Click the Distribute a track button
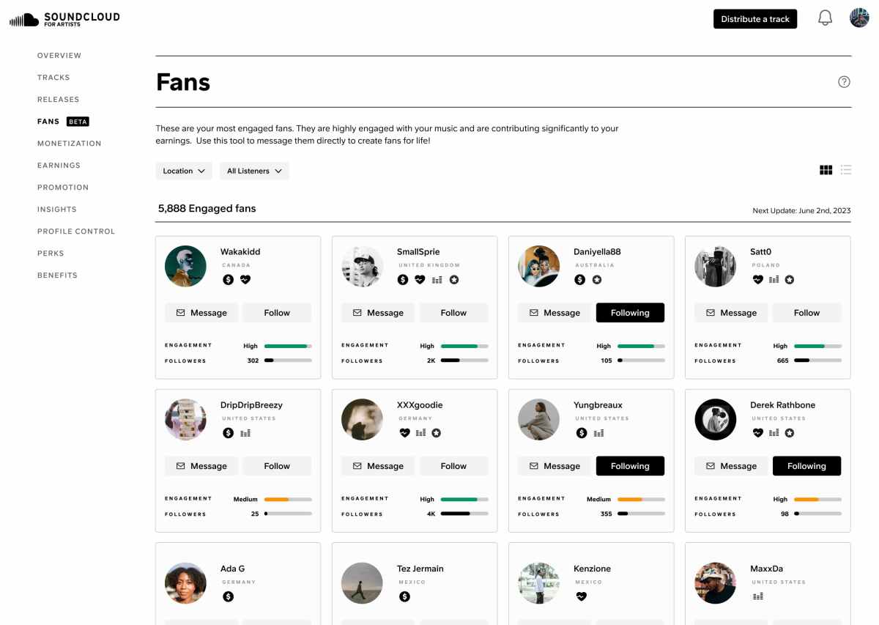 755,19
